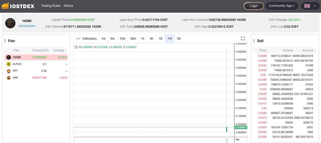The height and width of the screenshot is (143, 321).
Task: Click the green weekly candlestick on chart
Action: point(227,130)
